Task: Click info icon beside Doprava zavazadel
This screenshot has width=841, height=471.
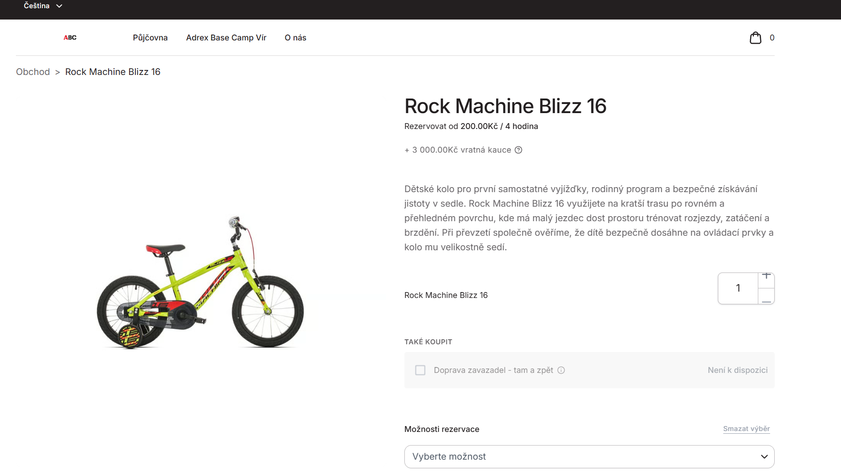Action: point(561,370)
